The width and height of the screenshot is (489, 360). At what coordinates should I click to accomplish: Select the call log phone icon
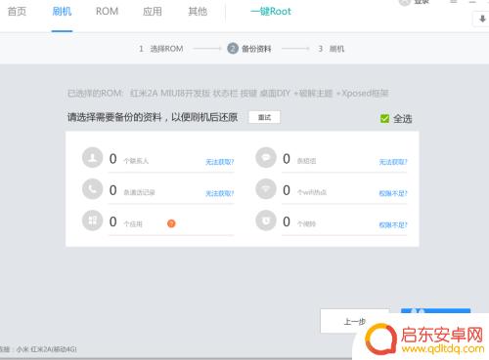[x=93, y=189]
